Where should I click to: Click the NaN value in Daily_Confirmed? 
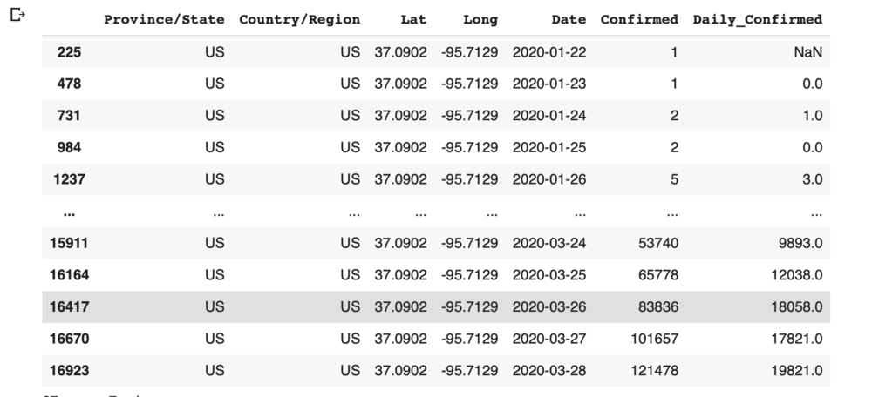point(808,52)
